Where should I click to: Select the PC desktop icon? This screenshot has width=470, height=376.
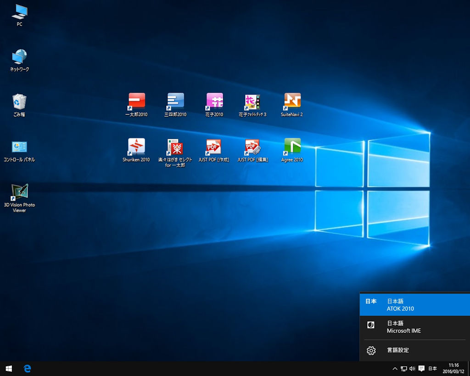click(19, 15)
